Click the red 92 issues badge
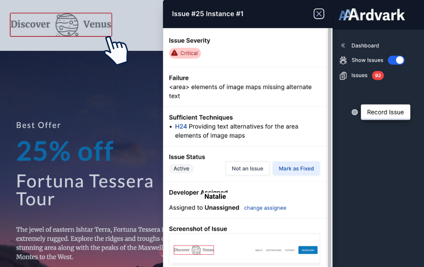Screen dimensions: 424x267 tap(378, 75)
